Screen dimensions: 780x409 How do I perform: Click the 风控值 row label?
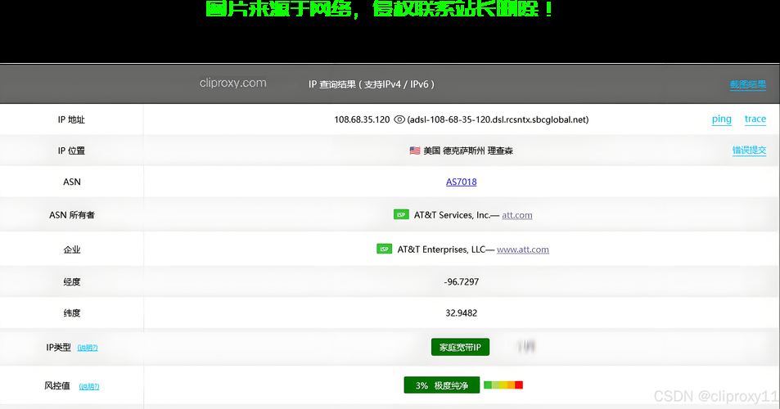point(57,385)
